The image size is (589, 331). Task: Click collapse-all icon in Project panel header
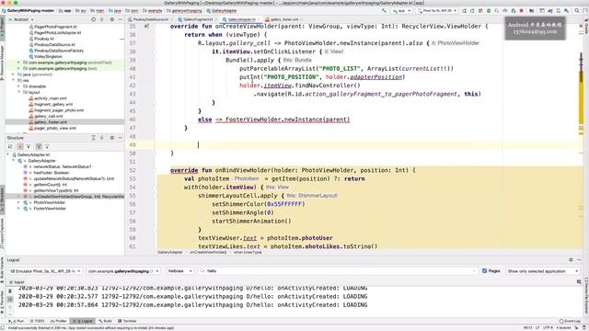tap(101, 19)
